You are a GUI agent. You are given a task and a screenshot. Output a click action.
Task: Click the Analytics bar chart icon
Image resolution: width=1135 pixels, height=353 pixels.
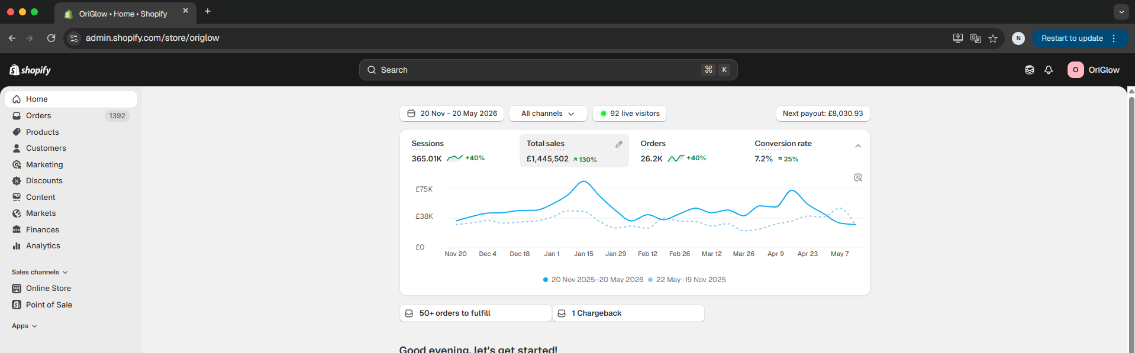pyautogui.click(x=17, y=246)
